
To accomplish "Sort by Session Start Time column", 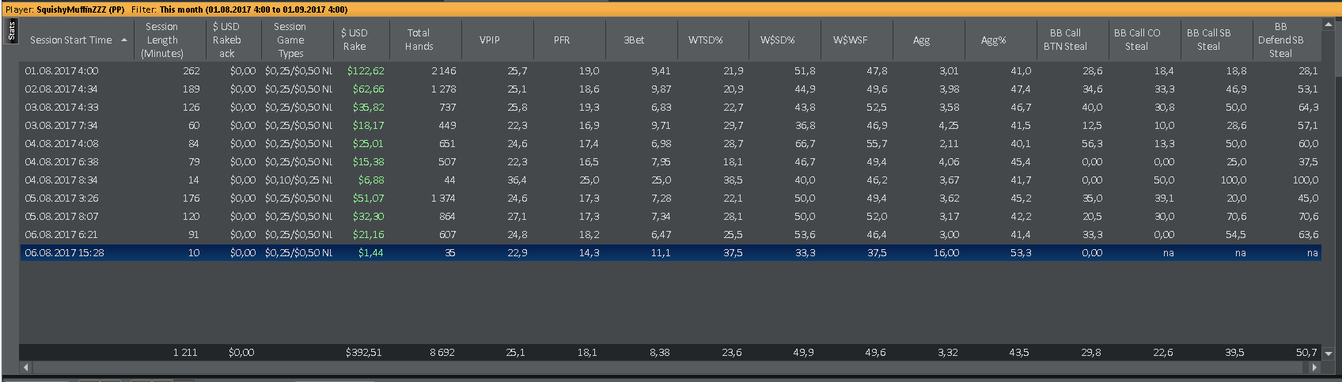I will click(x=70, y=40).
